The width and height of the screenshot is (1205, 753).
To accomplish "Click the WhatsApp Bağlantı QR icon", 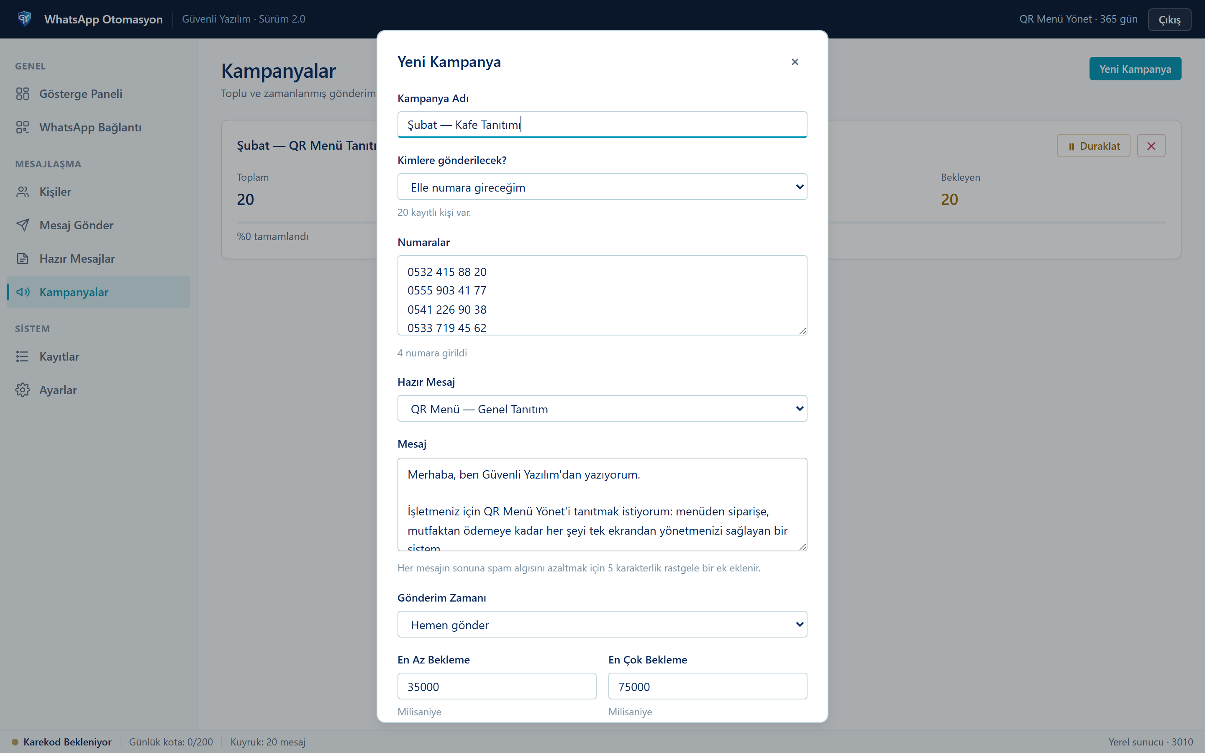I will tap(23, 127).
